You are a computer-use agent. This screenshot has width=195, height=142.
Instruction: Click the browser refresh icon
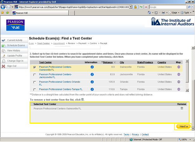[140, 7]
